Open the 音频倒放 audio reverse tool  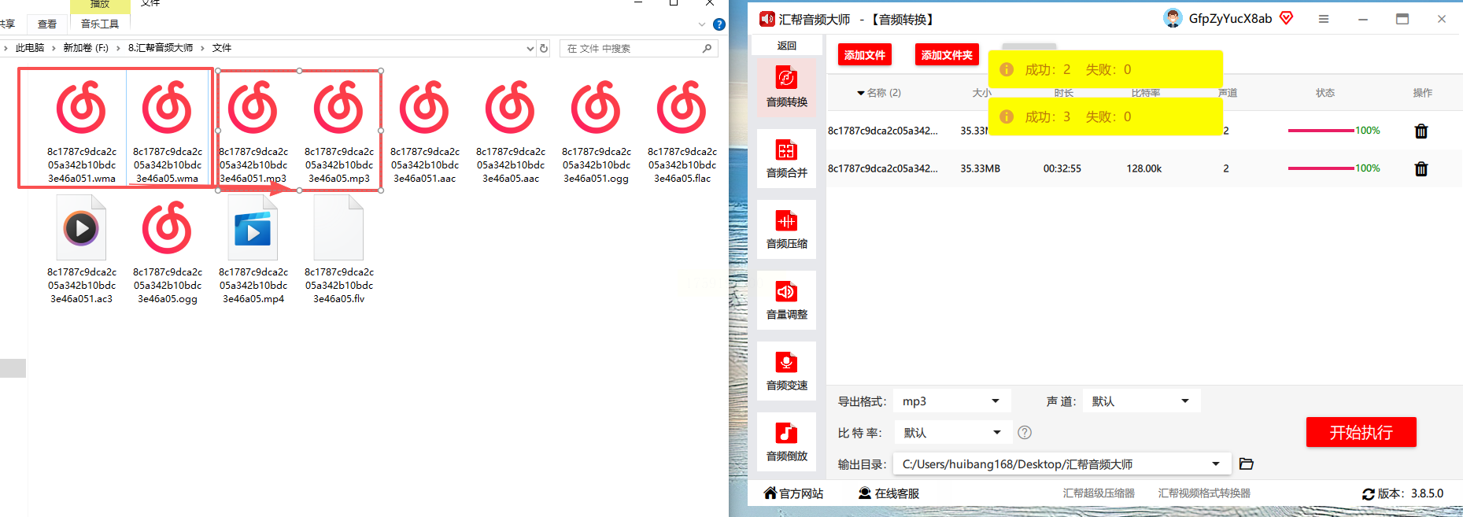[786, 441]
